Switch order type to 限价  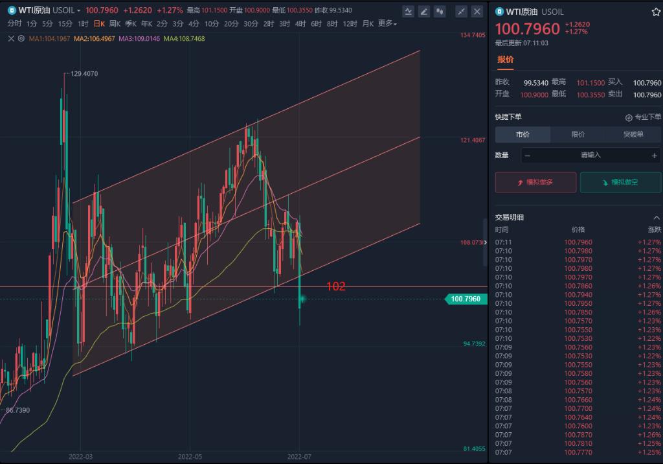tap(578, 134)
